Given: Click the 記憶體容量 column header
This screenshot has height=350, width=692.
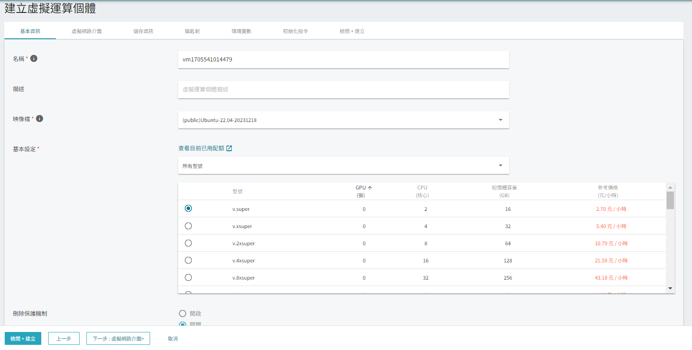Looking at the screenshot, I should (504, 191).
